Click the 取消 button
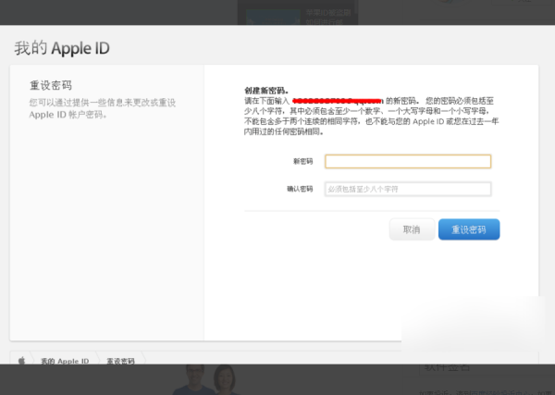The width and height of the screenshot is (555, 395). coord(412,229)
